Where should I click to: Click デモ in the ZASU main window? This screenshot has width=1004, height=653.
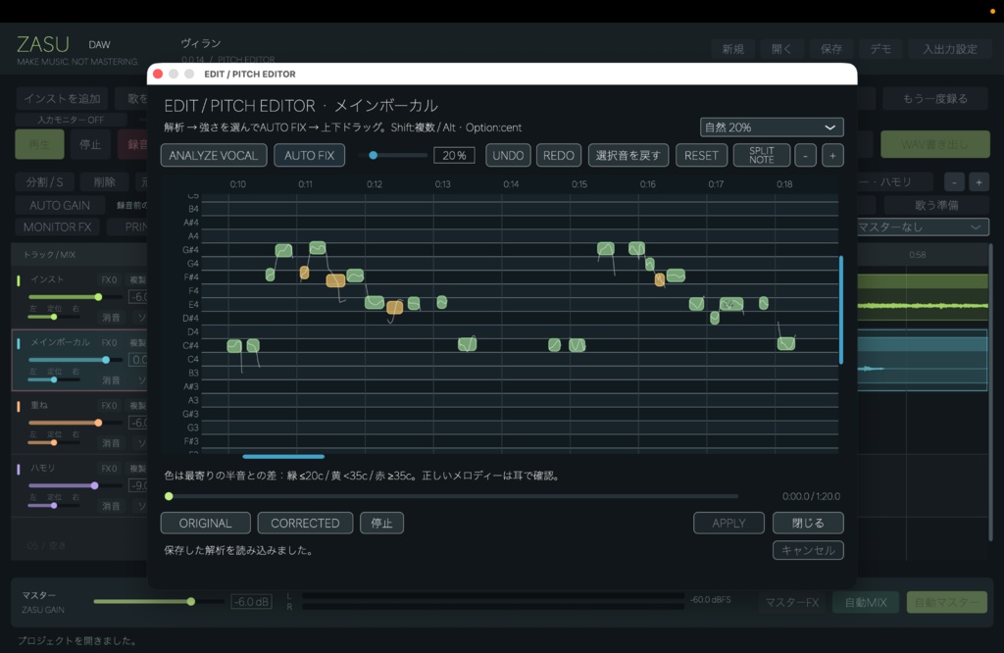pos(880,49)
